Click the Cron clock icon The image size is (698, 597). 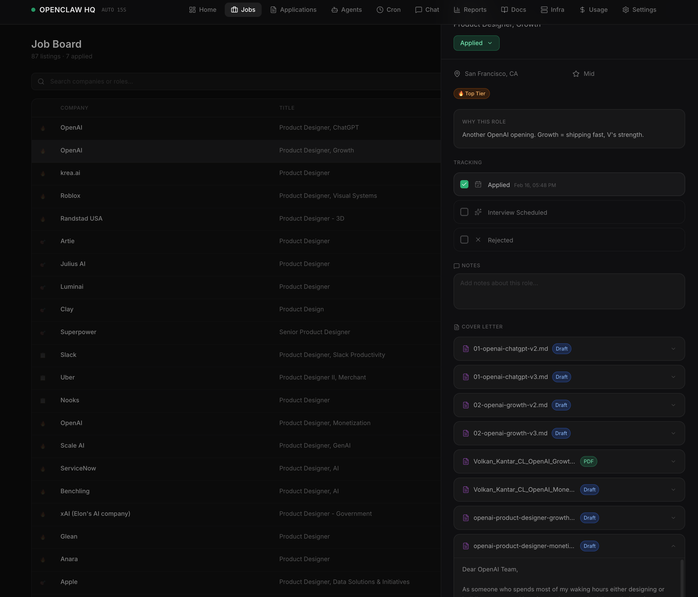pyautogui.click(x=380, y=10)
